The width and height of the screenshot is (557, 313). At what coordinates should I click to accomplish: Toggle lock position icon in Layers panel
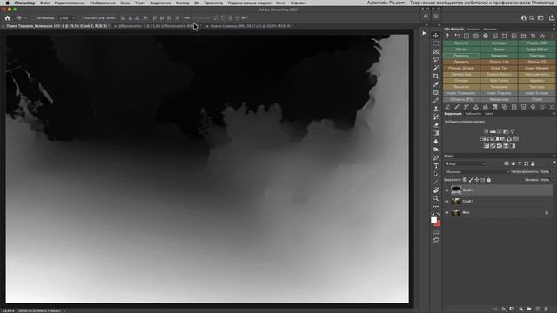tap(477, 180)
